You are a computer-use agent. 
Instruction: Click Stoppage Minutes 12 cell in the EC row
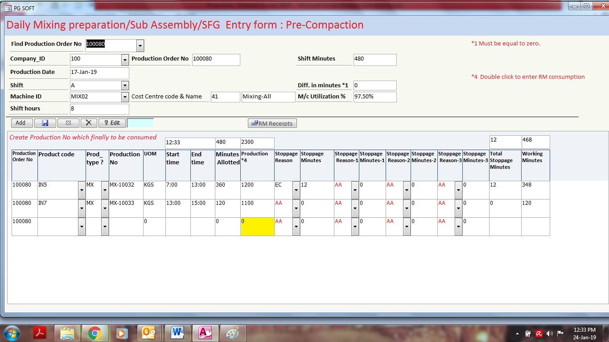tap(317, 190)
